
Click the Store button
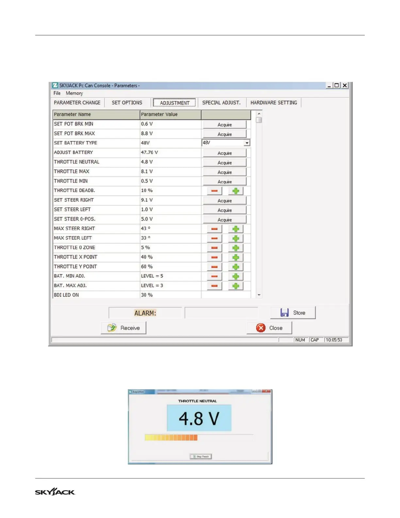293,313
